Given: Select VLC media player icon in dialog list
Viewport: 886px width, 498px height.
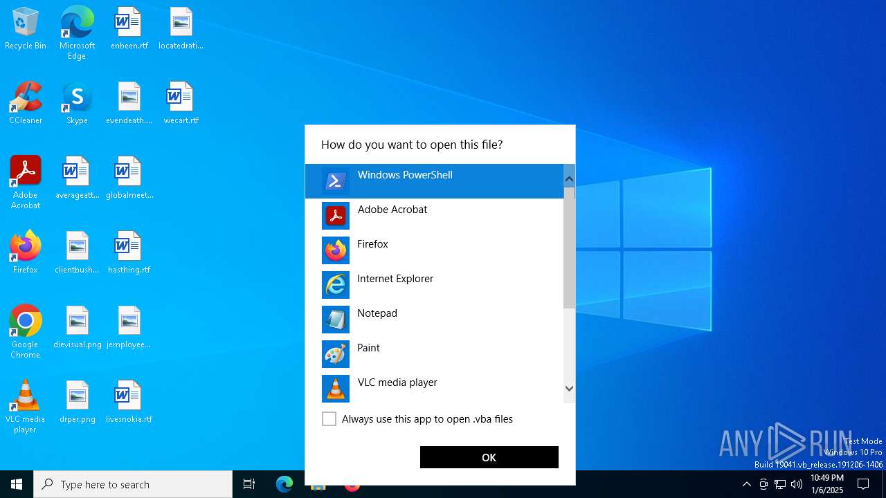Looking at the screenshot, I should (336, 389).
